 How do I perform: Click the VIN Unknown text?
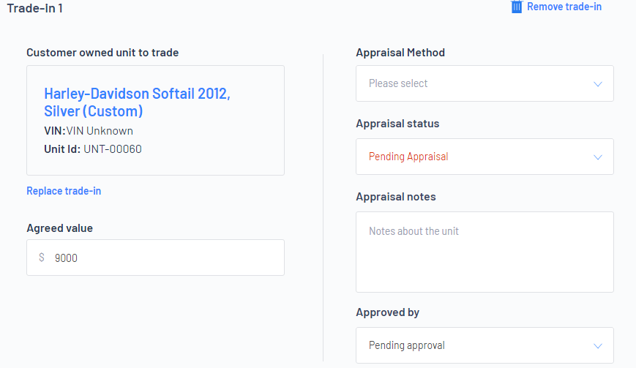click(x=100, y=131)
